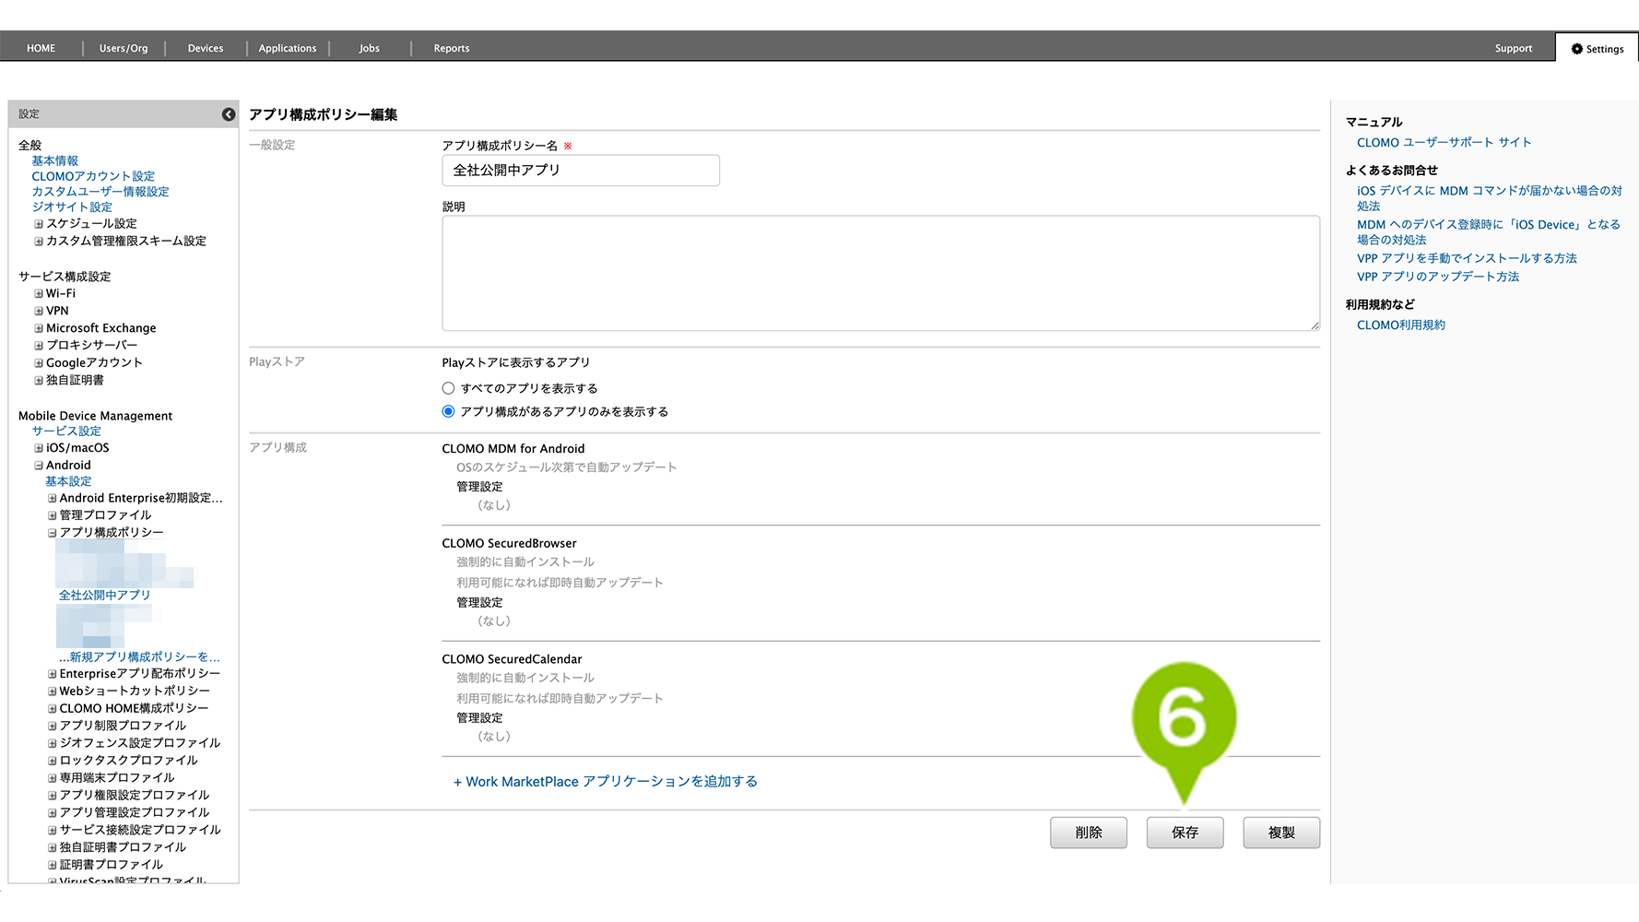1639x922 pixels.
Task: Expand the スケジュール設定 tree node
Action: [x=39, y=224]
